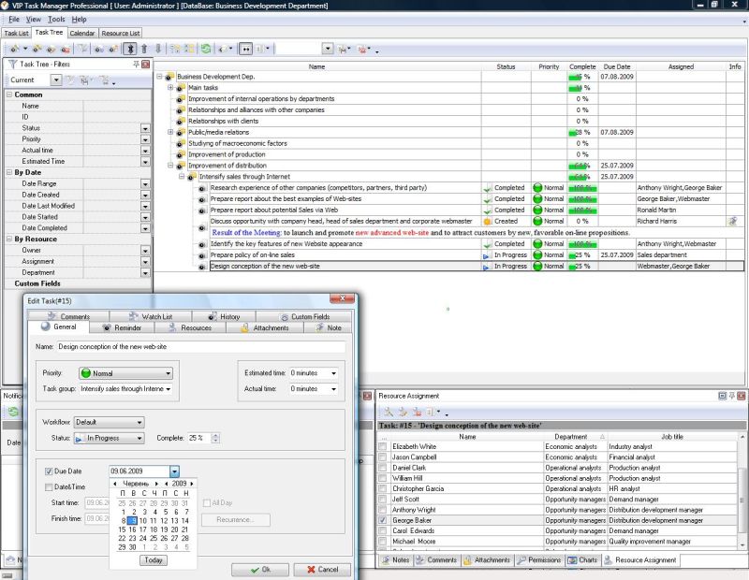Screen dimensions: 749x580
Task: Click the green refresh icon in main toolbar
Action: tap(206, 48)
